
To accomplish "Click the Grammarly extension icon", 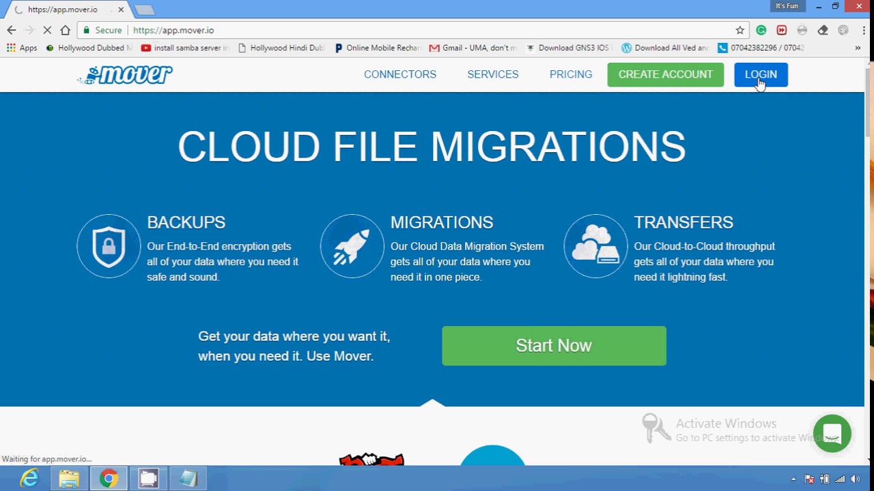I will (x=761, y=30).
